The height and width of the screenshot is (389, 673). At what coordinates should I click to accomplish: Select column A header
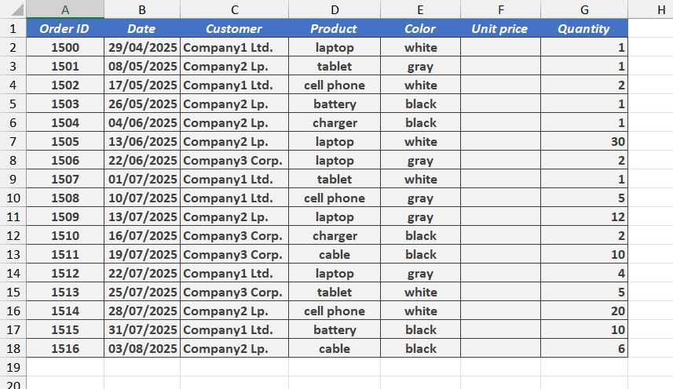65,9
